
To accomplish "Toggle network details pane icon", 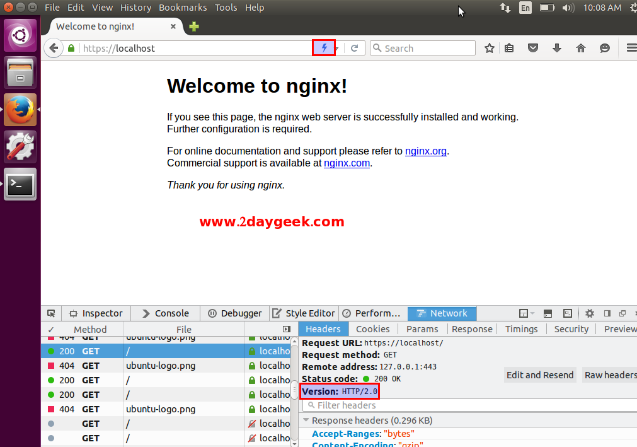I will click(287, 329).
